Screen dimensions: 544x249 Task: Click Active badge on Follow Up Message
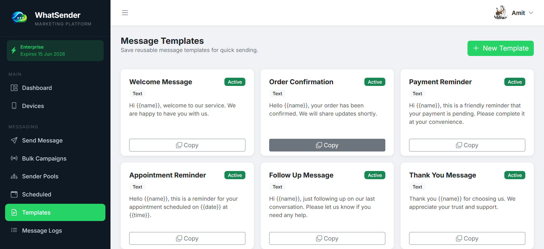point(375,175)
